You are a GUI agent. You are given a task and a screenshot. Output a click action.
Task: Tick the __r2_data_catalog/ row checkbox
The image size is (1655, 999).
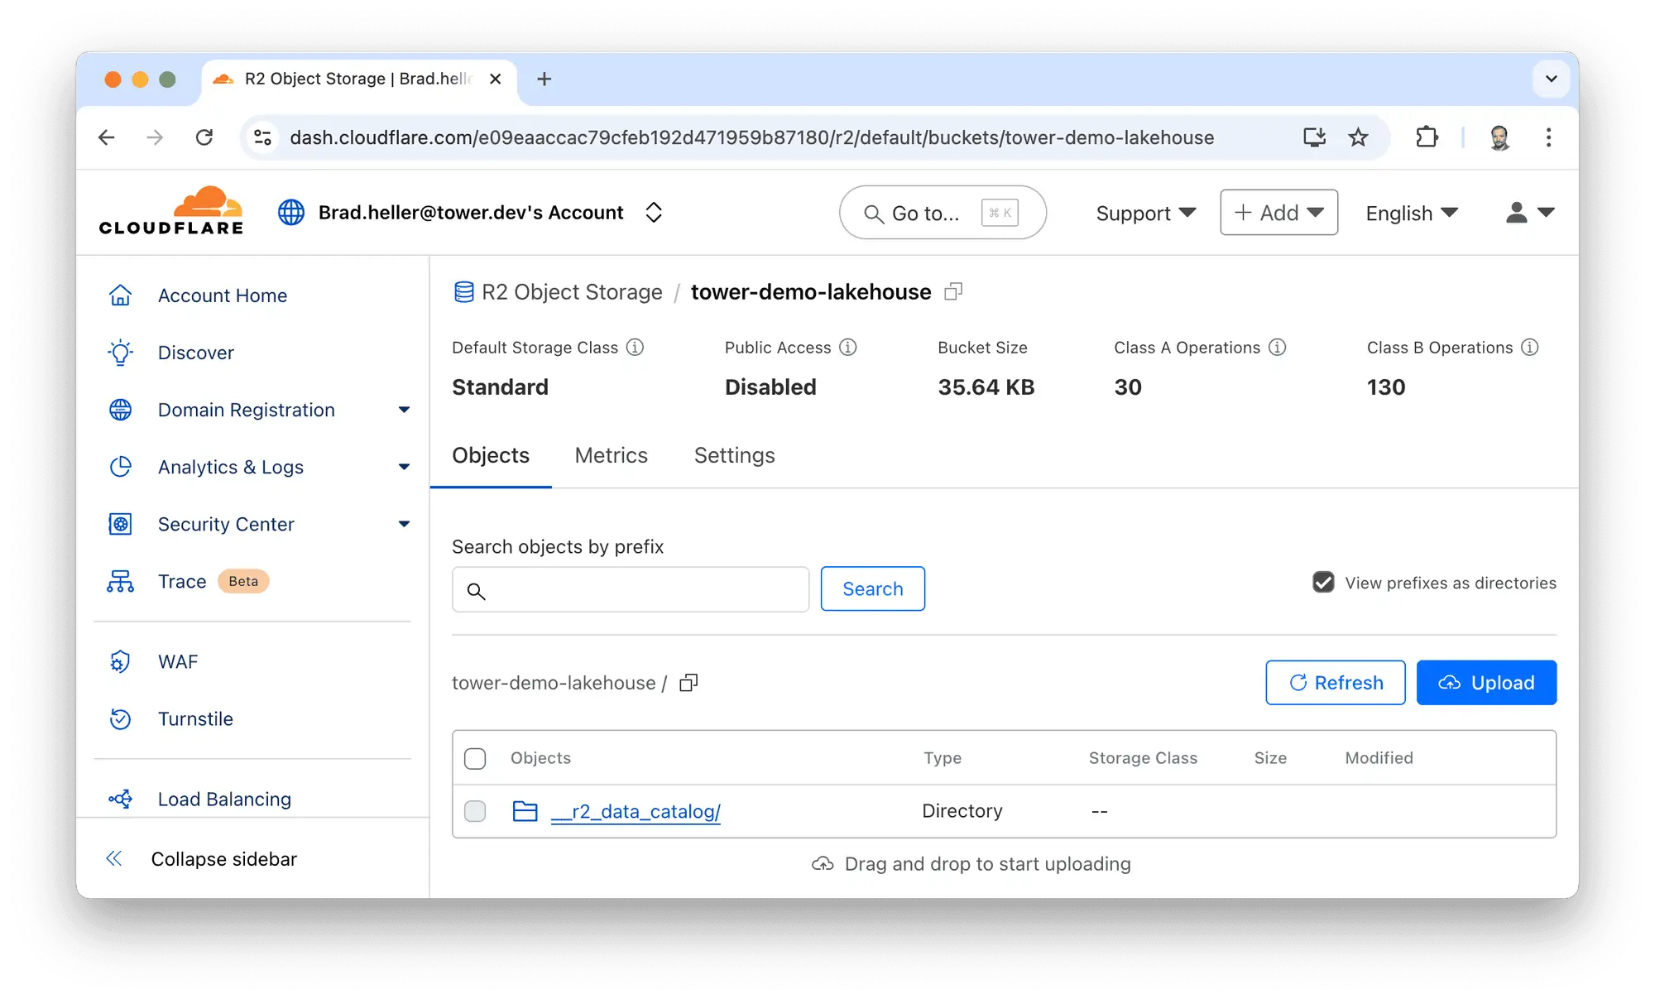(x=475, y=811)
